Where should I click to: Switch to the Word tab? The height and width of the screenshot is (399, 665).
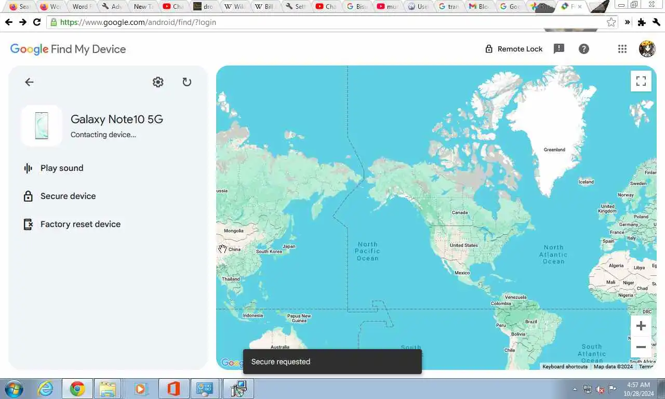point(81,7)
